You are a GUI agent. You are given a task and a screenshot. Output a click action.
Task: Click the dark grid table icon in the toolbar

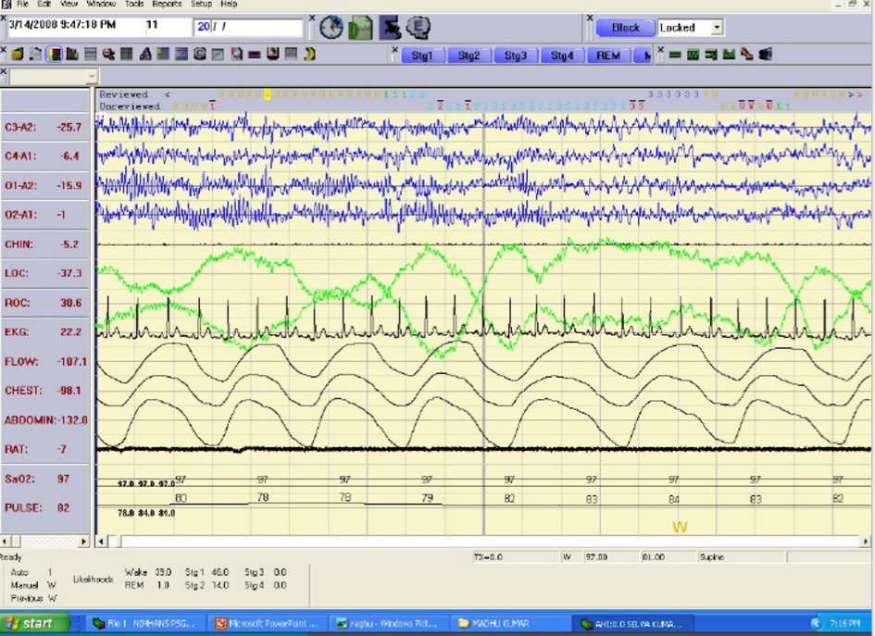click(127, 54)
